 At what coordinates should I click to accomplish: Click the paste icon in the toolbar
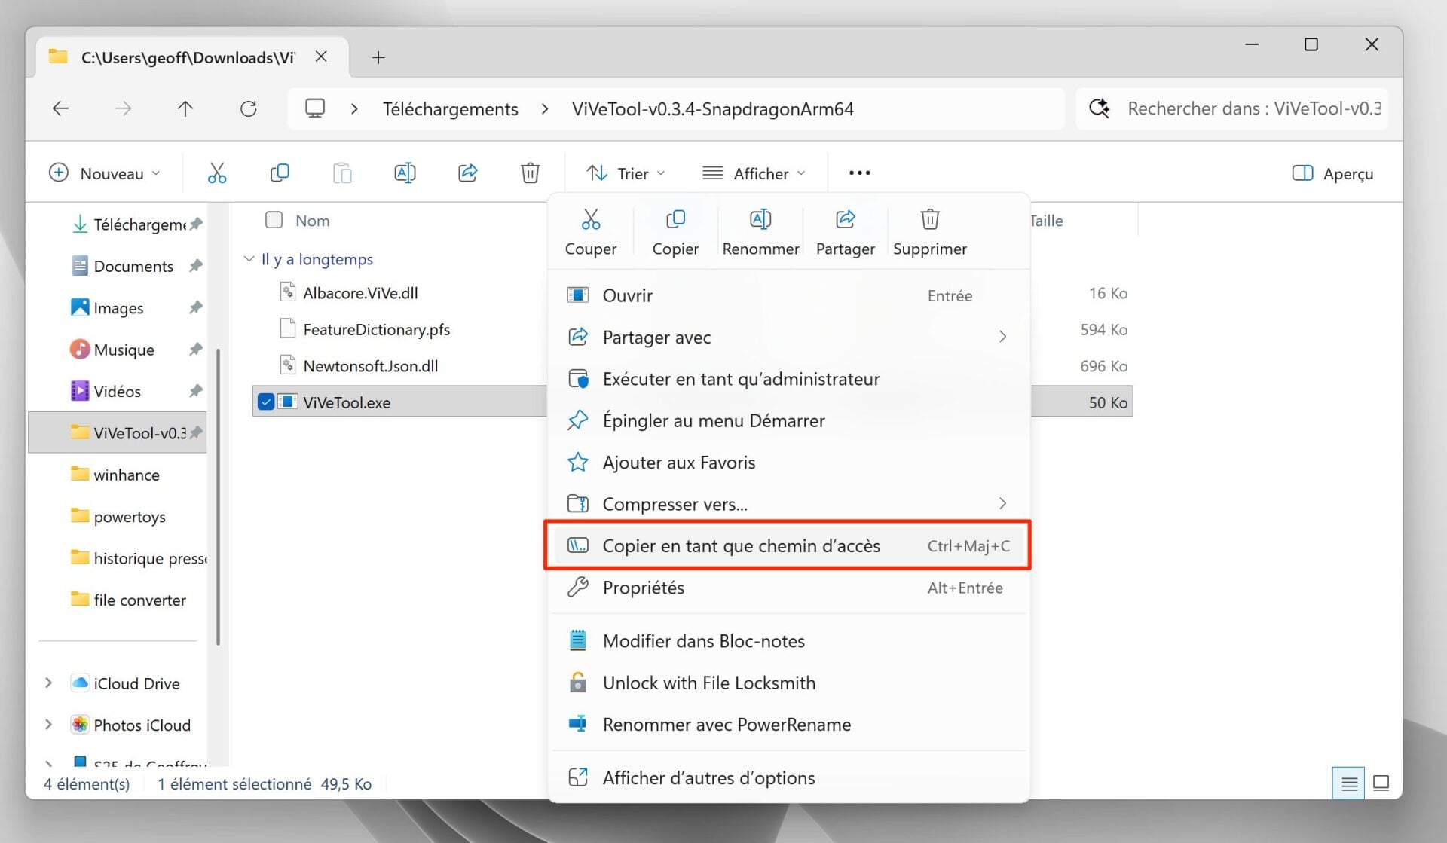click(342, 173)
